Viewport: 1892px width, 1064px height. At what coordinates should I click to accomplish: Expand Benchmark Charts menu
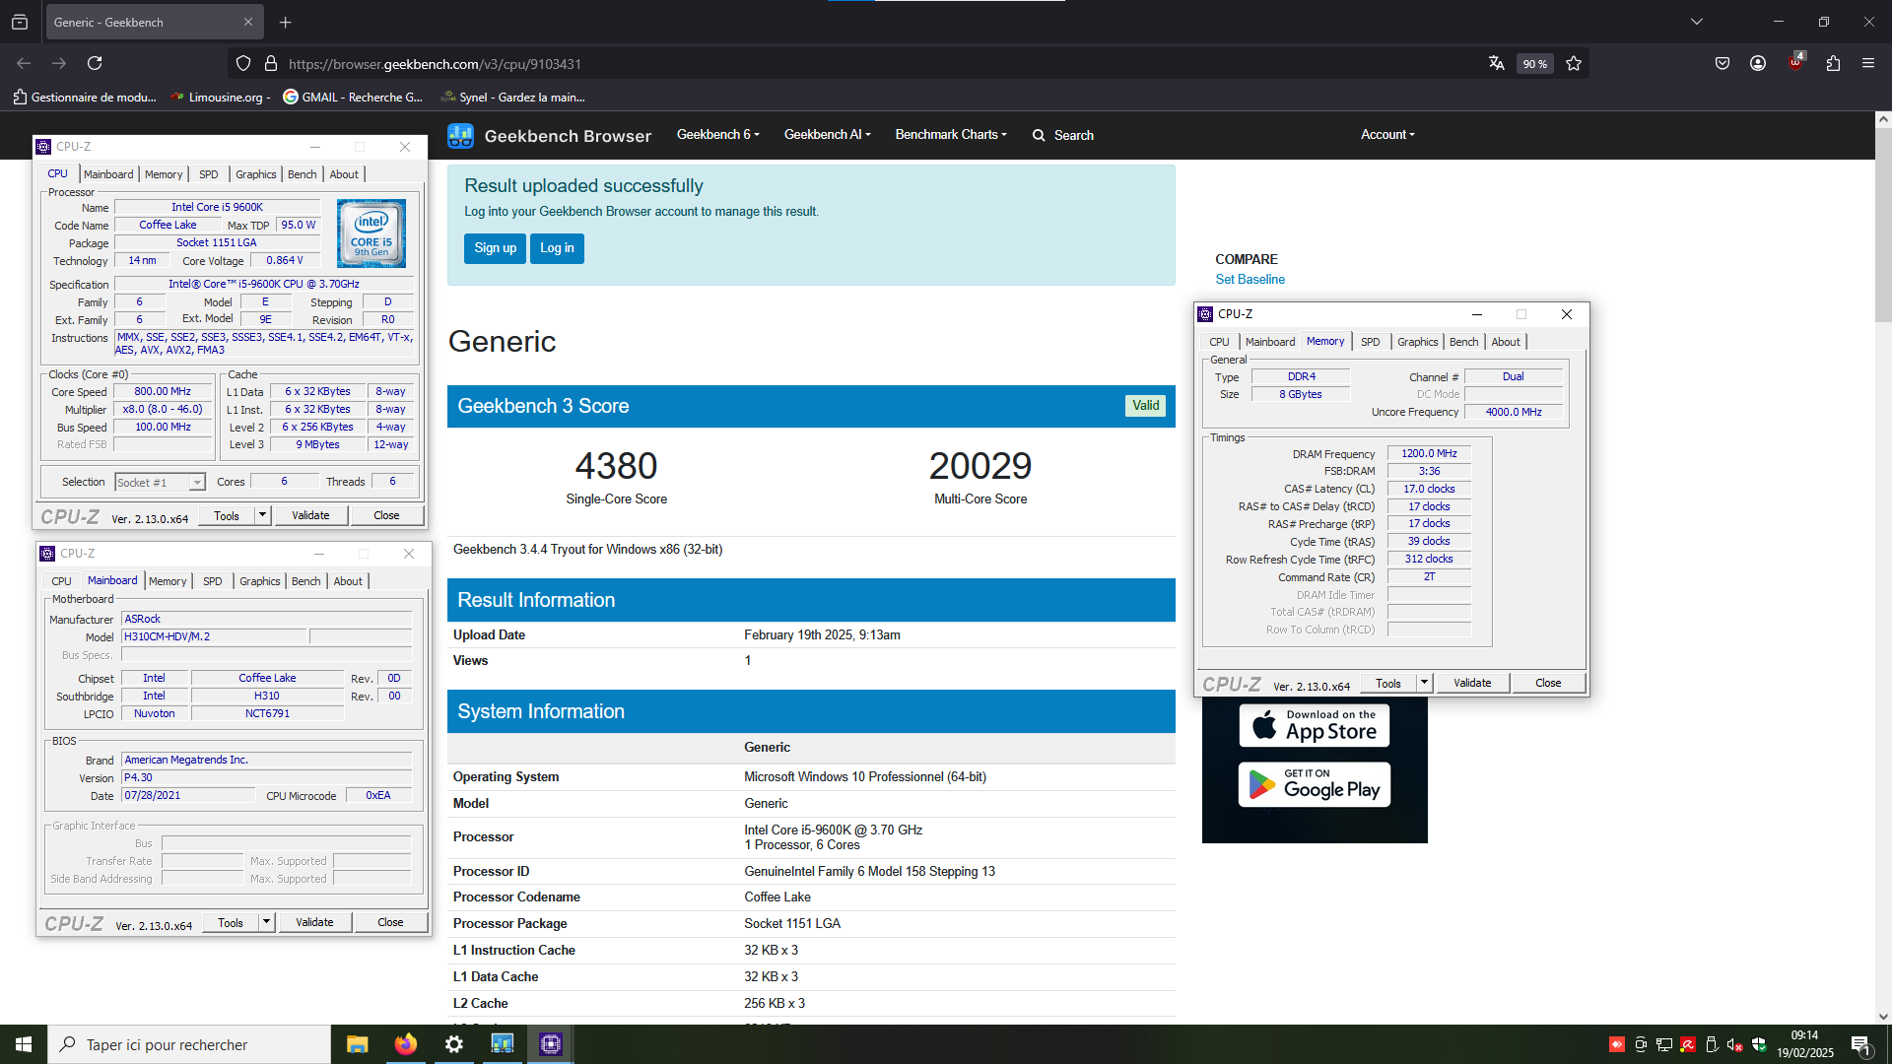(x=950, y=134)
